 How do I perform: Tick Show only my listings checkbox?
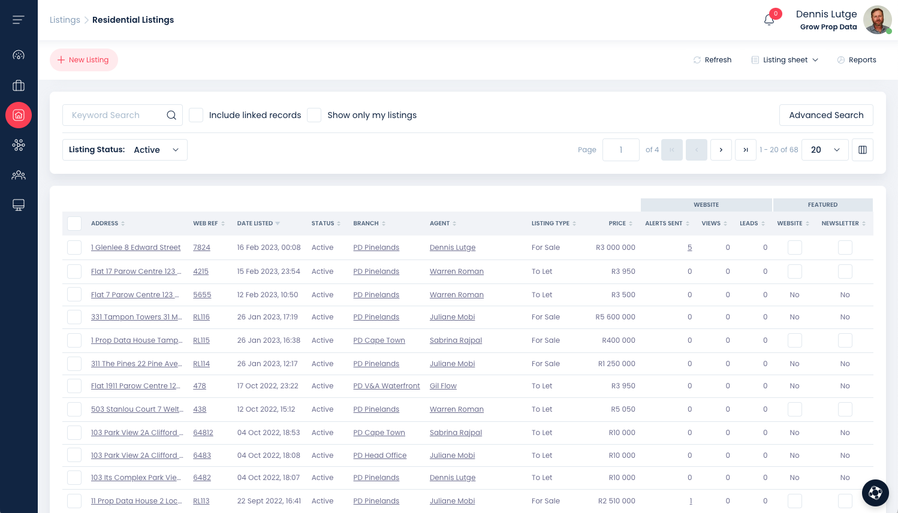point(314,115)
